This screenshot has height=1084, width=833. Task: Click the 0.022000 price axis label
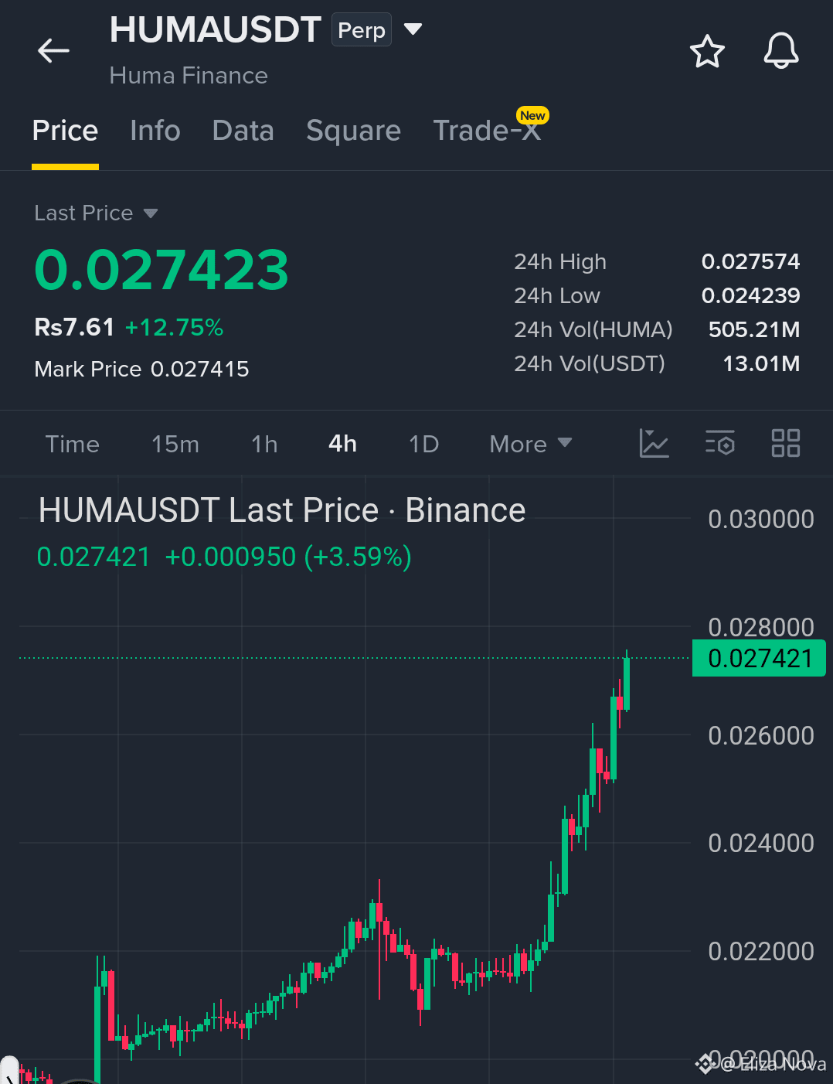tap(761, 951)
